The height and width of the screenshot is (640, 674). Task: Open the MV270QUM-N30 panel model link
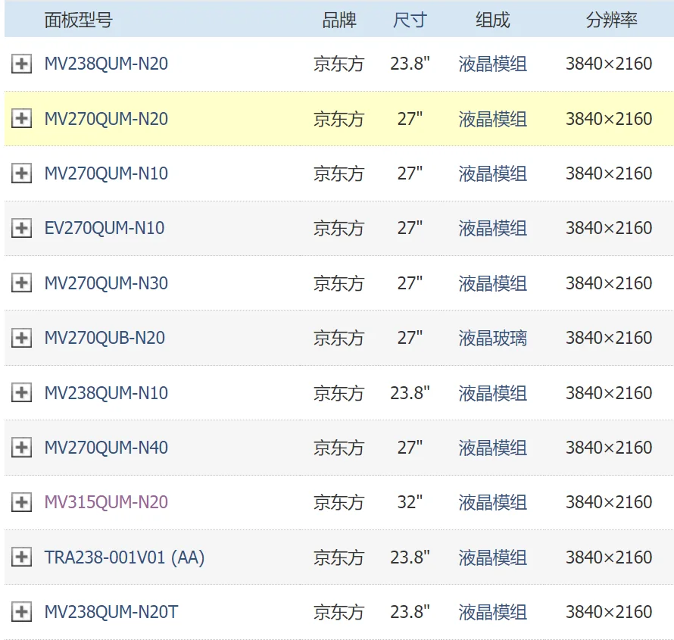coord(106,283)
